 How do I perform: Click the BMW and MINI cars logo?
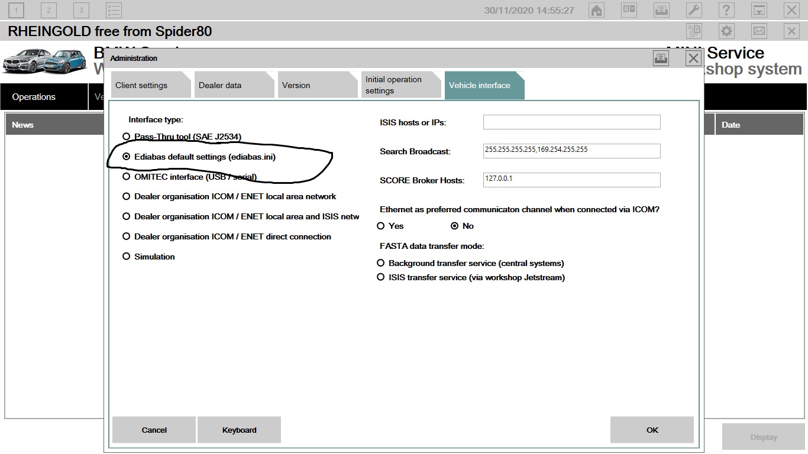[x=44, y=61]
